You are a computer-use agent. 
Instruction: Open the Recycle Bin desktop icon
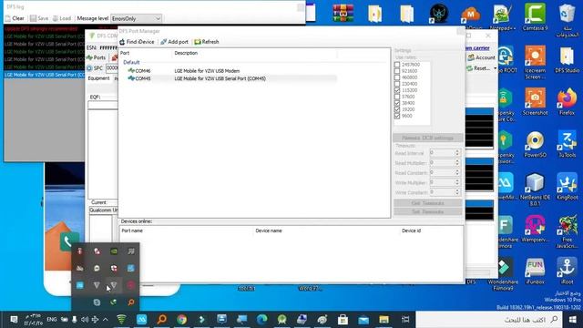point(567,19)
